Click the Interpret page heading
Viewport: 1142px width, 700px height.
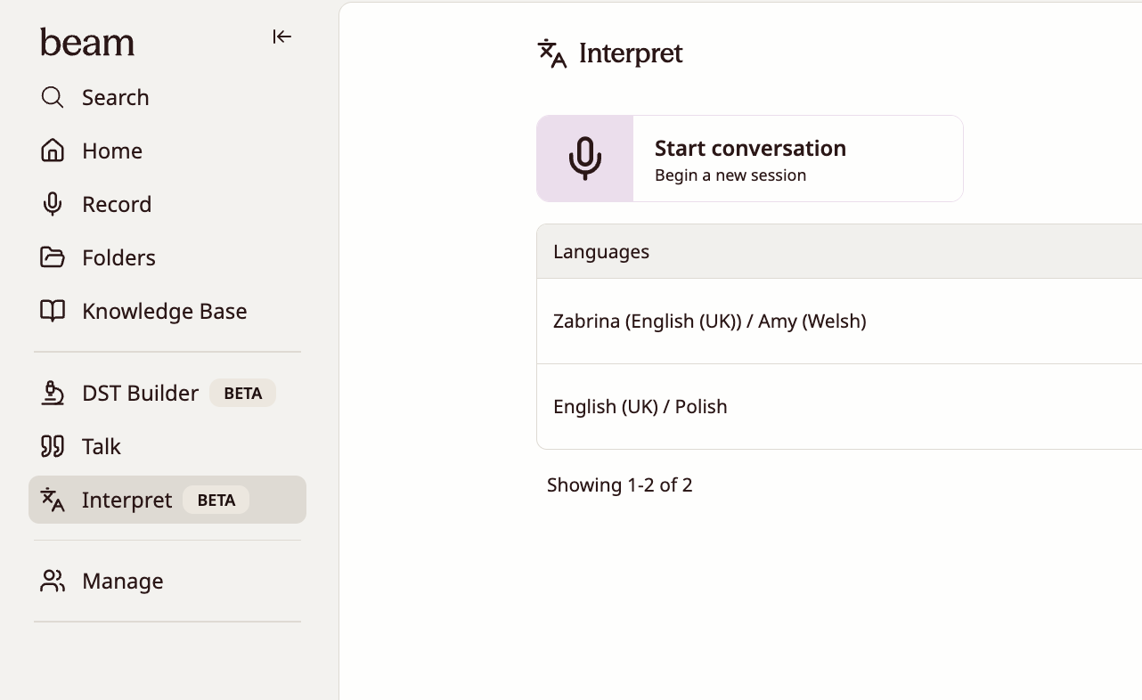coord(631,53)
